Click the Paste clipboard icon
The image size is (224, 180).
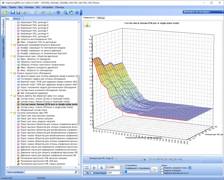[x=37, y=12]
